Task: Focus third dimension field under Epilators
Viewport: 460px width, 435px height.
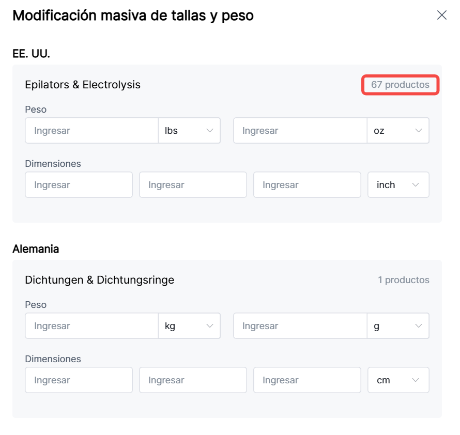Action: (307, 185)
